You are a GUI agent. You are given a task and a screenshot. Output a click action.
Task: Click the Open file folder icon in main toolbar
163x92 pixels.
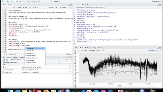coord(12,2)
